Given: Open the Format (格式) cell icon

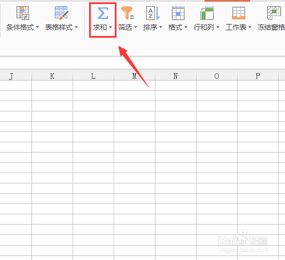Looking at the screenshot, I should point(178,13).
